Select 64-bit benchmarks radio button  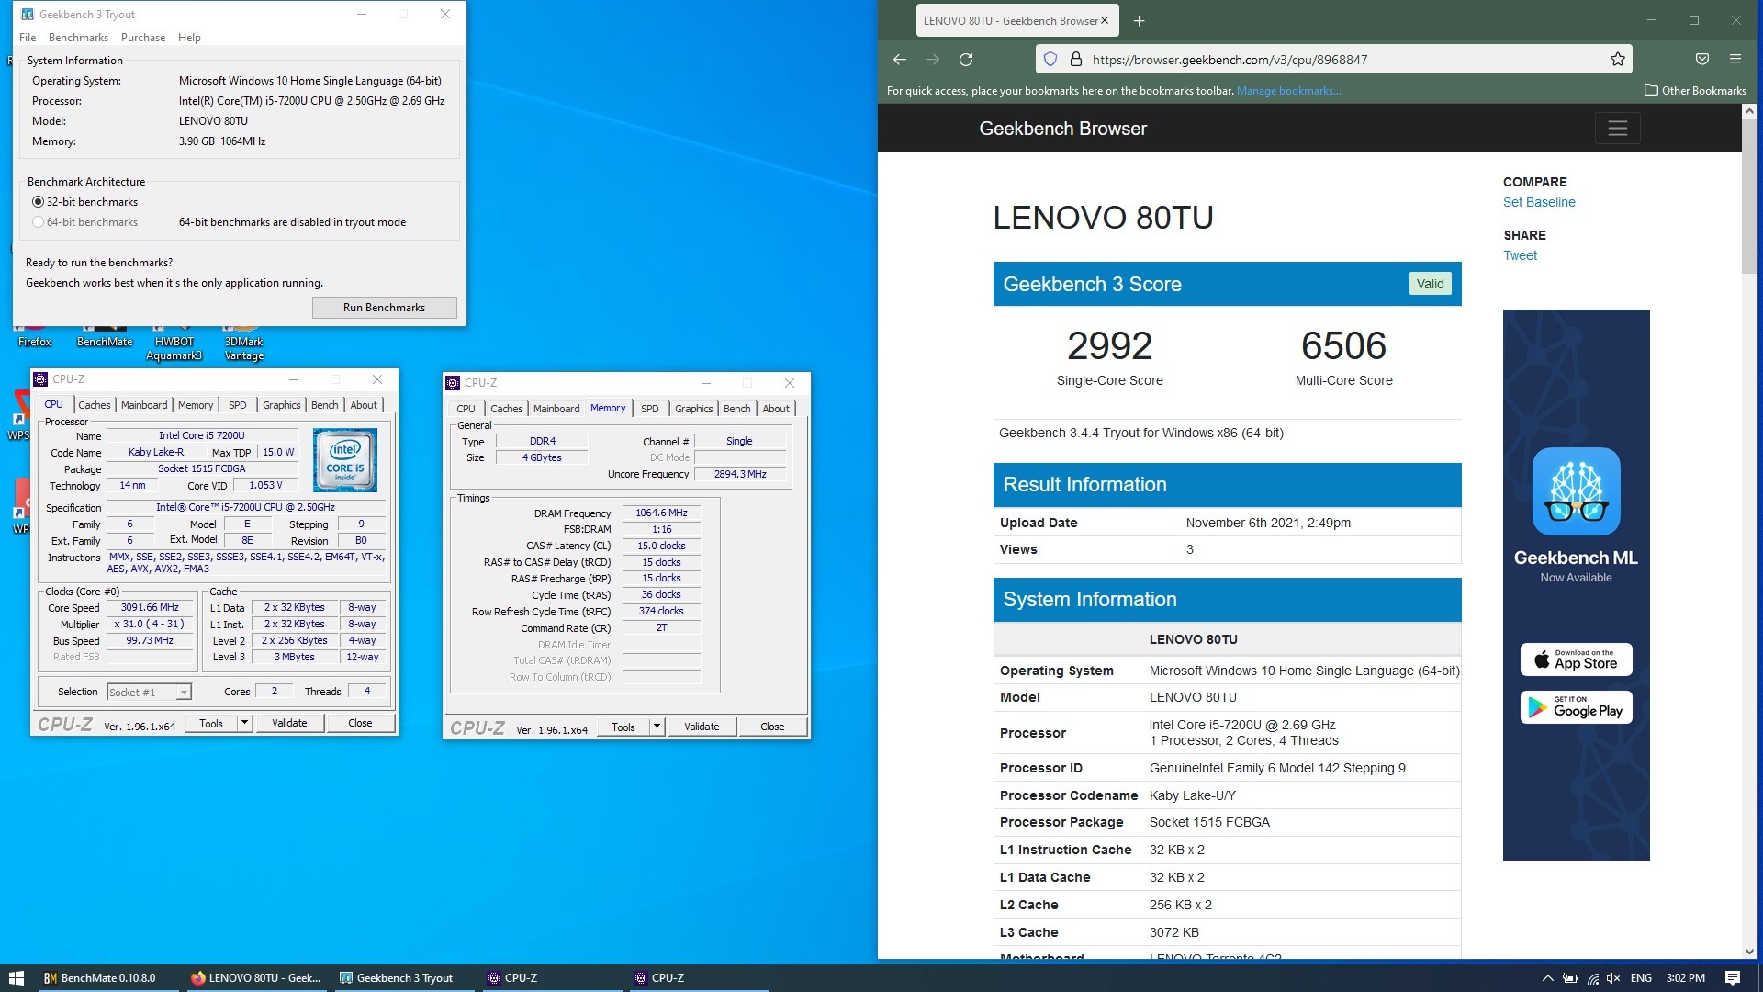click(38, 222)
